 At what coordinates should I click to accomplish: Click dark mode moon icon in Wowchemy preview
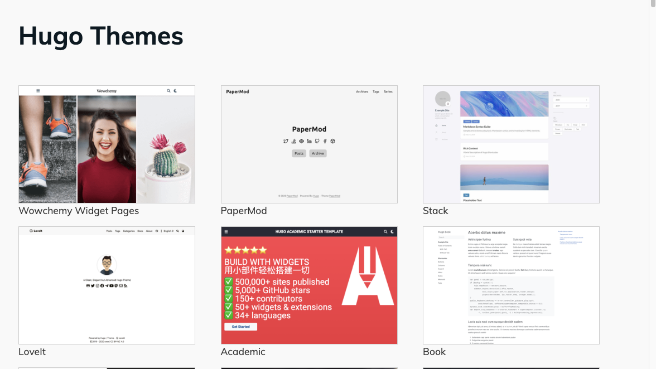(x=176, y=90)
